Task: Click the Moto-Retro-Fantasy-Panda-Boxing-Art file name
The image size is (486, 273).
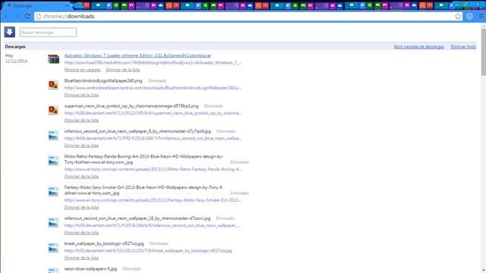Action: (144, 159)
